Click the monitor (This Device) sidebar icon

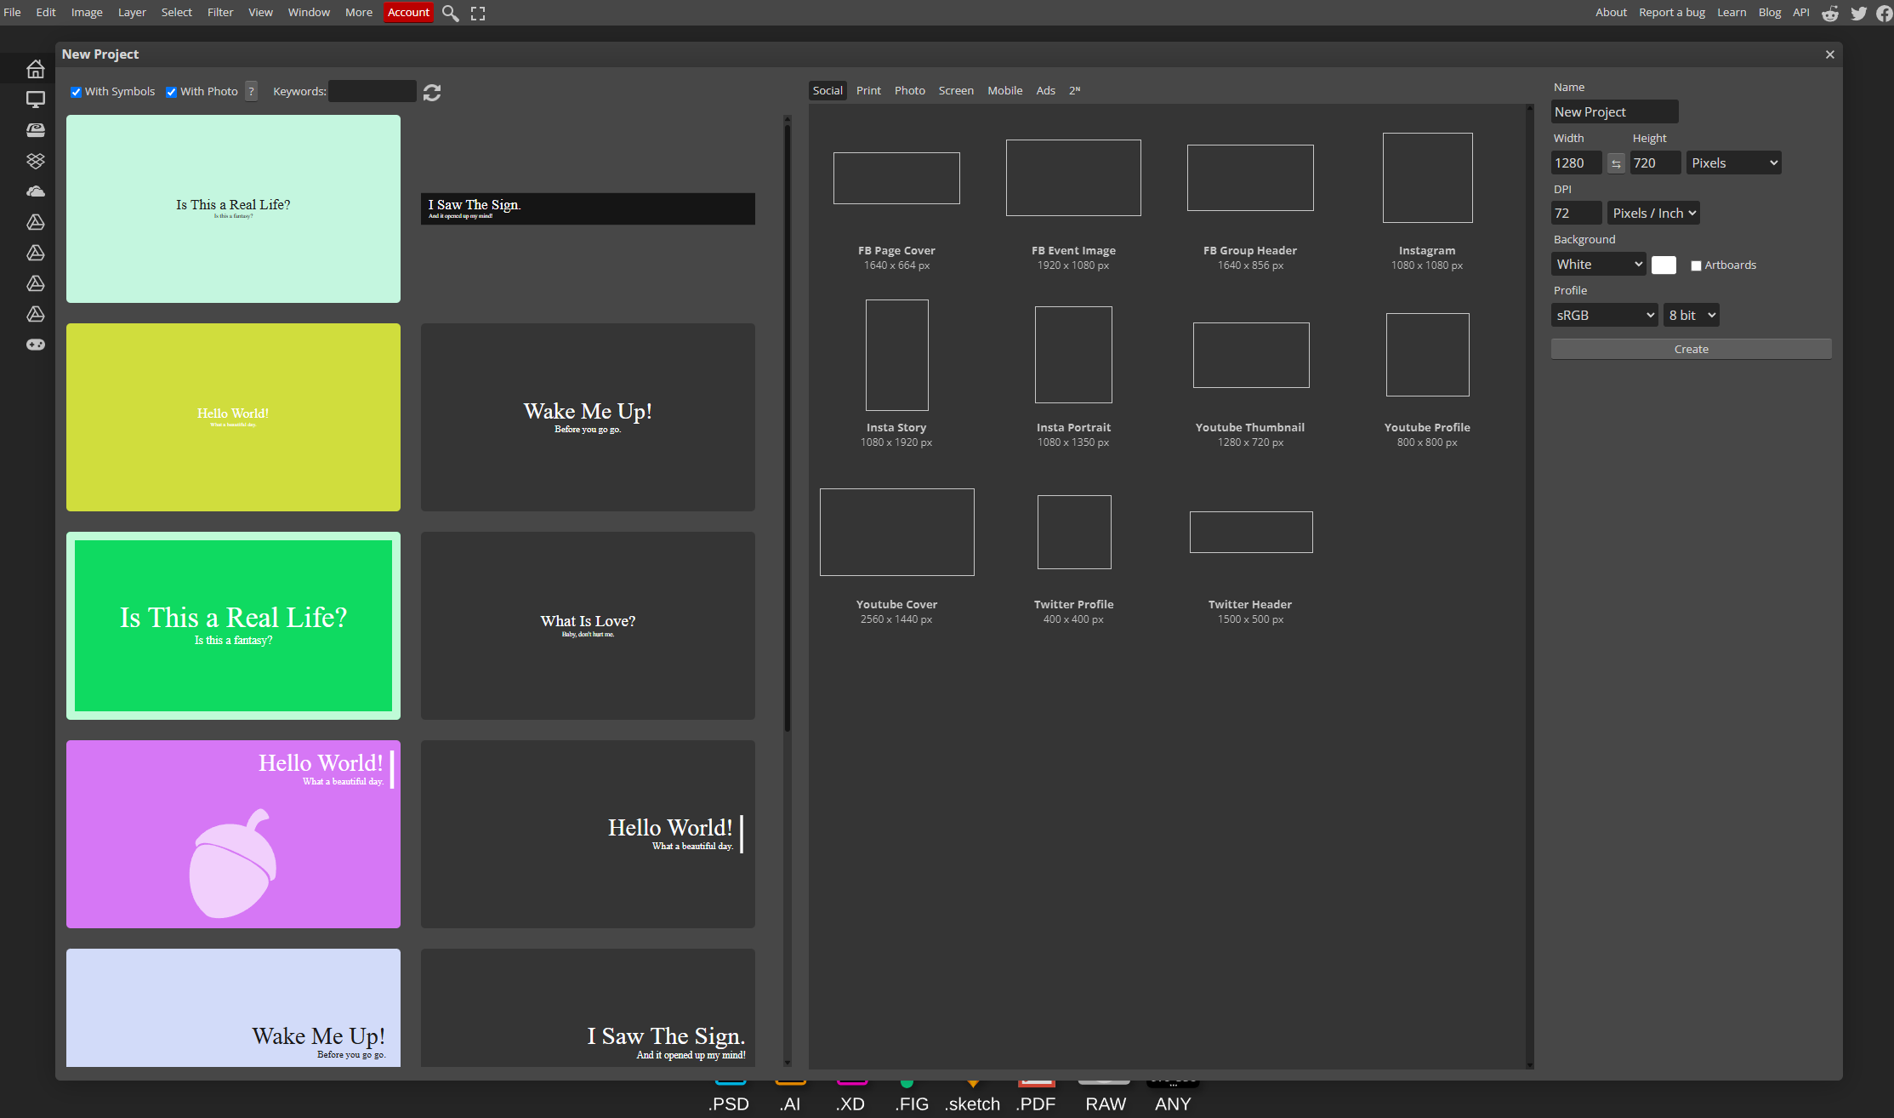[35, 100]
